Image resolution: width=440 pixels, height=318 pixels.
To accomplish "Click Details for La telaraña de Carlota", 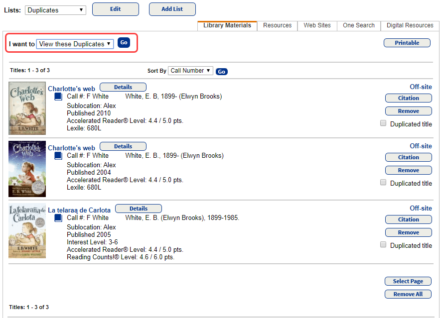I will pyautogui.click(x=138, y=209).
